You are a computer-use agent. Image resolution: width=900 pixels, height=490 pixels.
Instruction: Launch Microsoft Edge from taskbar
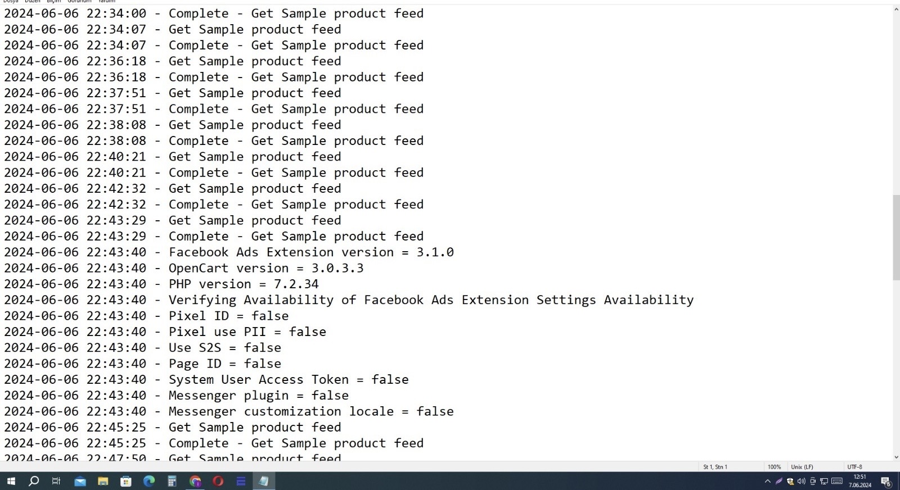[149, 481]
